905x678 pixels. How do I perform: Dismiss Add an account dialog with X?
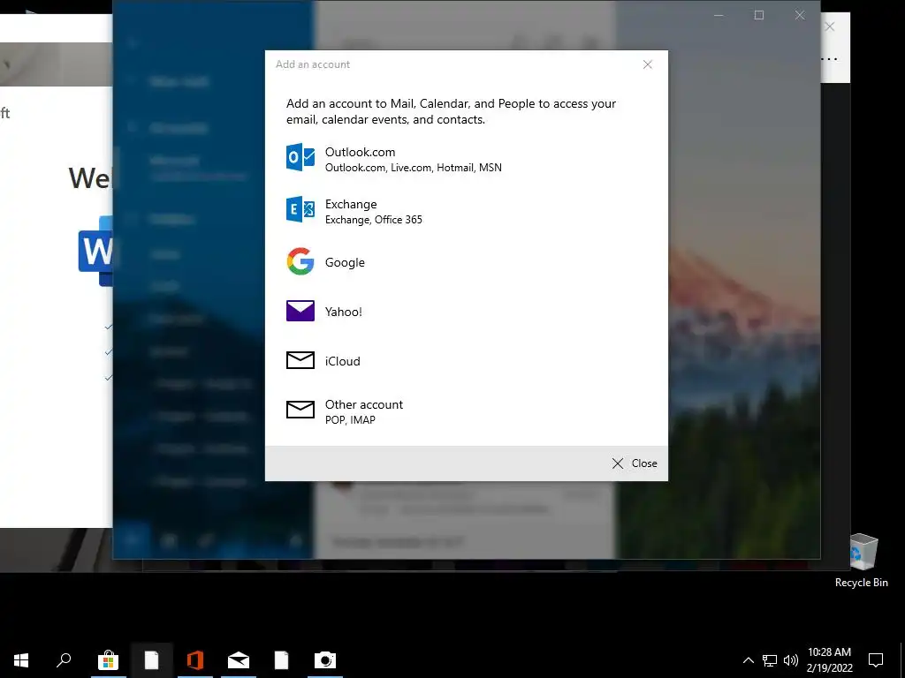[648, 64]
